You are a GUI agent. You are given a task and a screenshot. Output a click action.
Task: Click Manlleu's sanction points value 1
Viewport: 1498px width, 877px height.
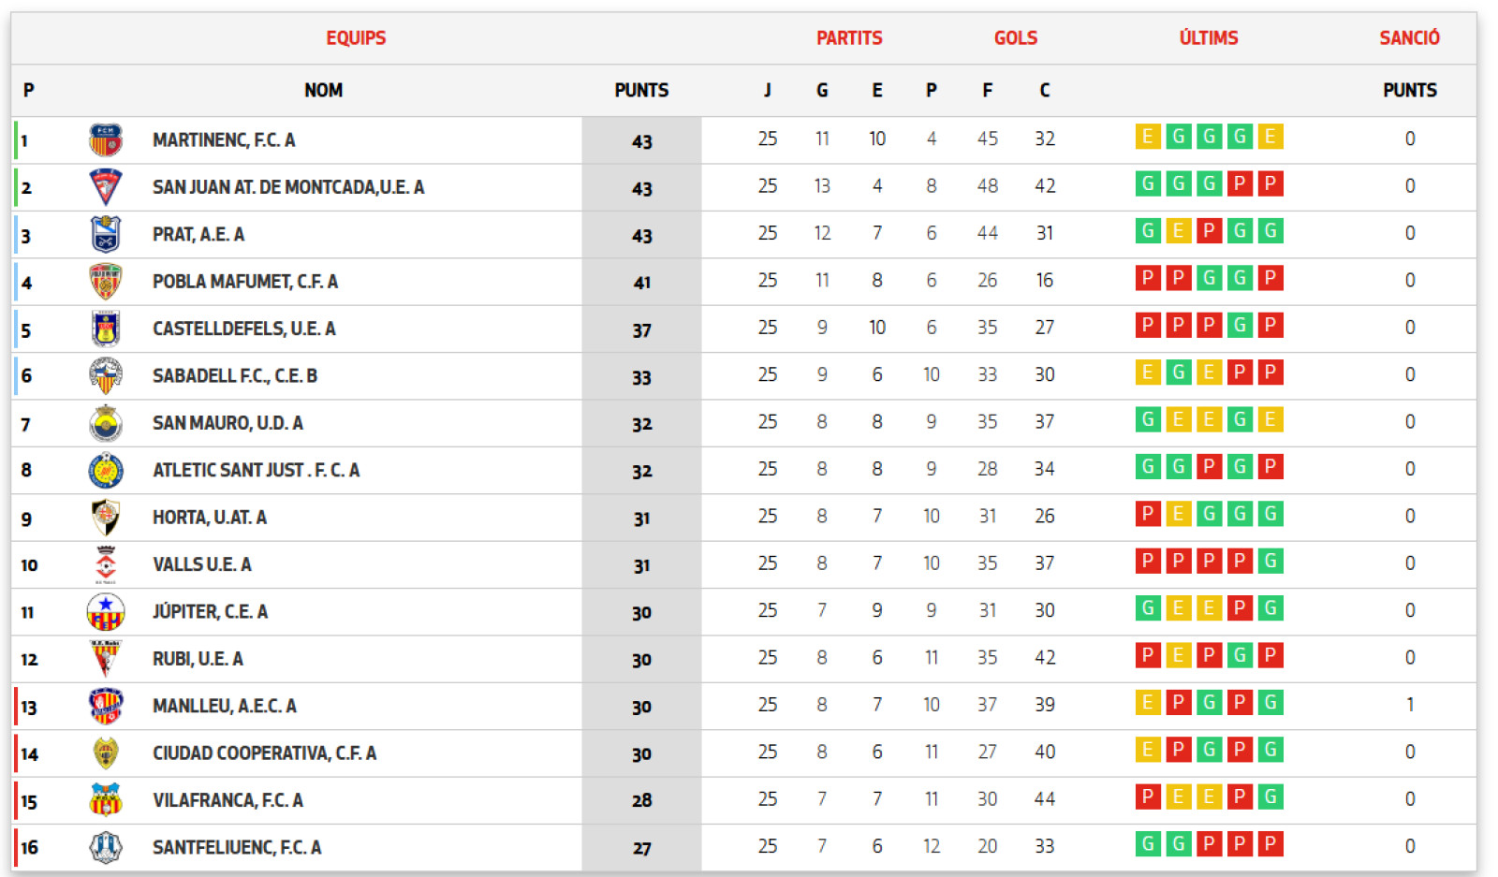[1409, 705]
